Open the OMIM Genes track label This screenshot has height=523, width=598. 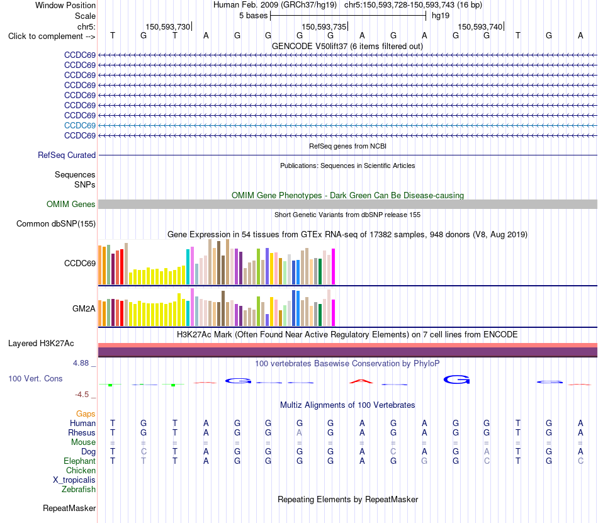click(71, 204)
